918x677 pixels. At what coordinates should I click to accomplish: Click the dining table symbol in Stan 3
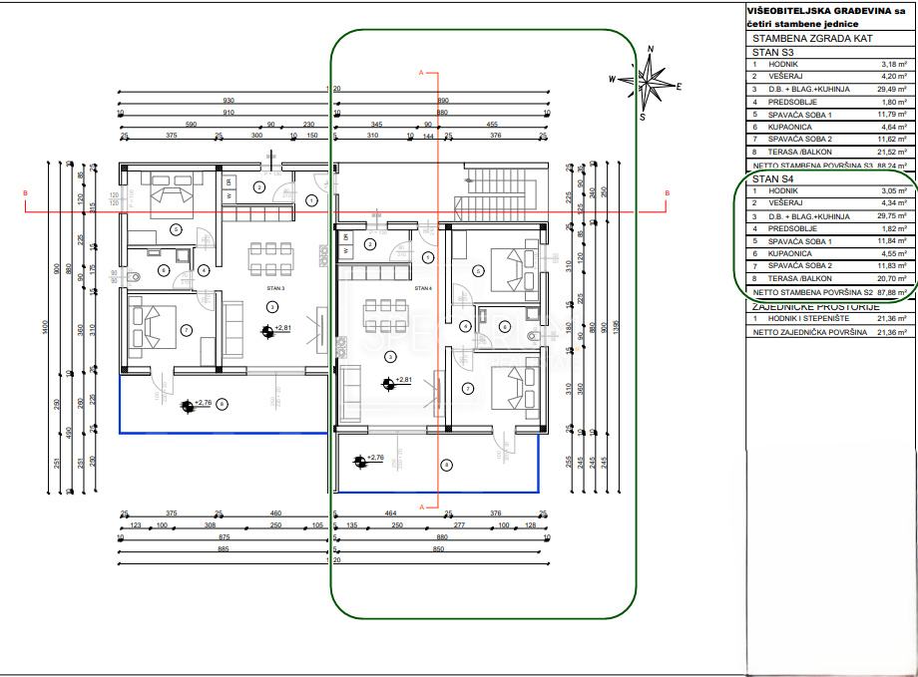tap(270, 258)
